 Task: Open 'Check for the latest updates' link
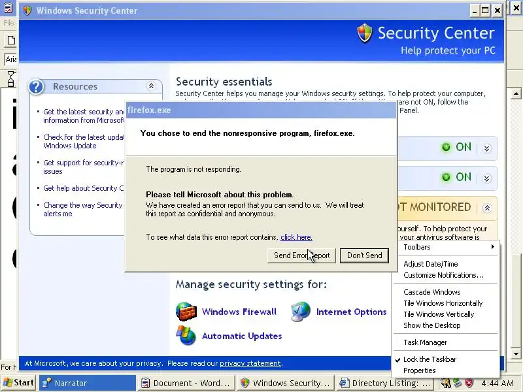tap(84, 141)
